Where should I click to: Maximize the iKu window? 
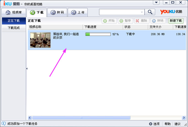coord(173,2)
